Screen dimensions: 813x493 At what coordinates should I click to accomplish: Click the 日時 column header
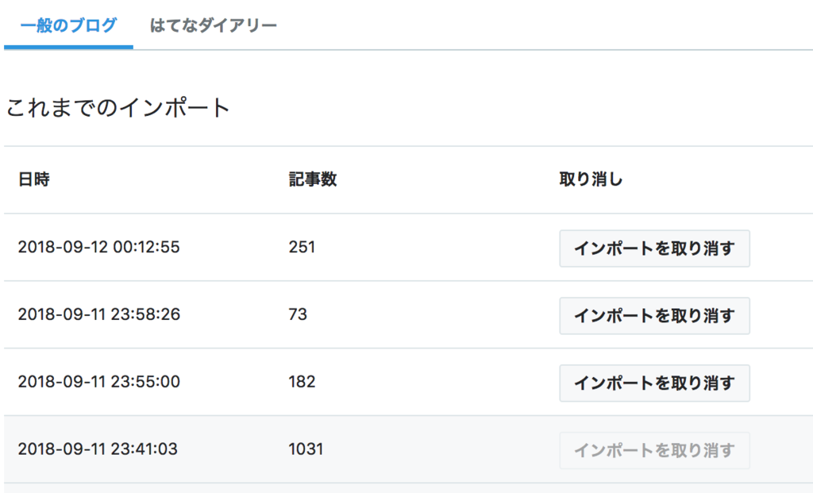(34, 179)
